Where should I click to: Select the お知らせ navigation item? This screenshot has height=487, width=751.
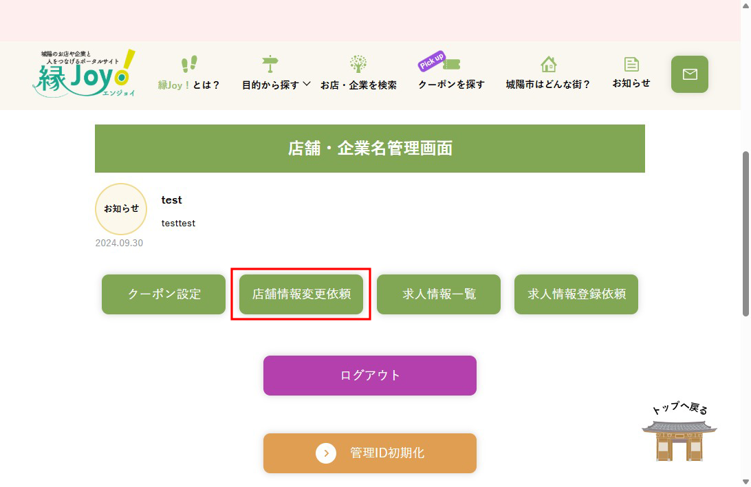tap(631, 85)
